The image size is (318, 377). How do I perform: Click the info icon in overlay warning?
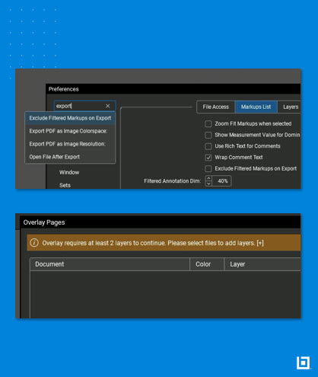(34, 243)
